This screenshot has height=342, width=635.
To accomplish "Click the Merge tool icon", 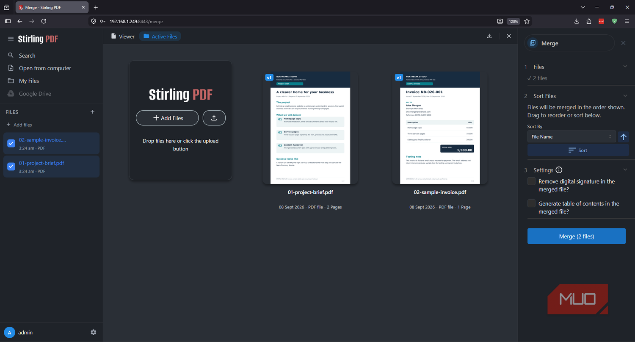I will (533, 43).
